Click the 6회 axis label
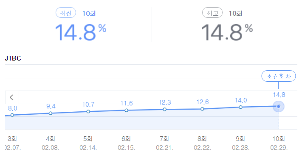 tap(126, 138)
